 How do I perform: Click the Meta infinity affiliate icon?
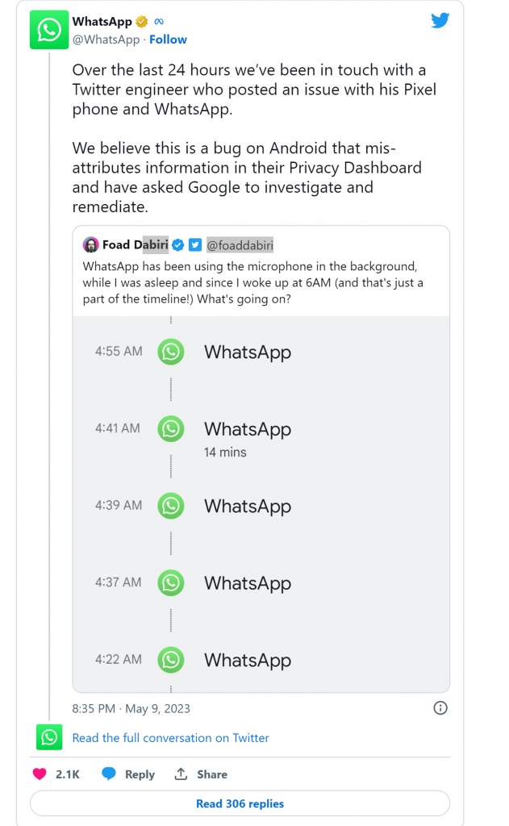pos(159,23)
